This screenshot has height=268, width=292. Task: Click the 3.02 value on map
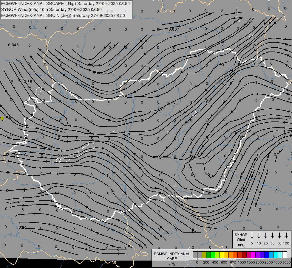[x=9, y=154]
